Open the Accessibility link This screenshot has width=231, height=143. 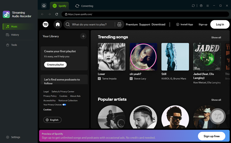tap(50, 101)
